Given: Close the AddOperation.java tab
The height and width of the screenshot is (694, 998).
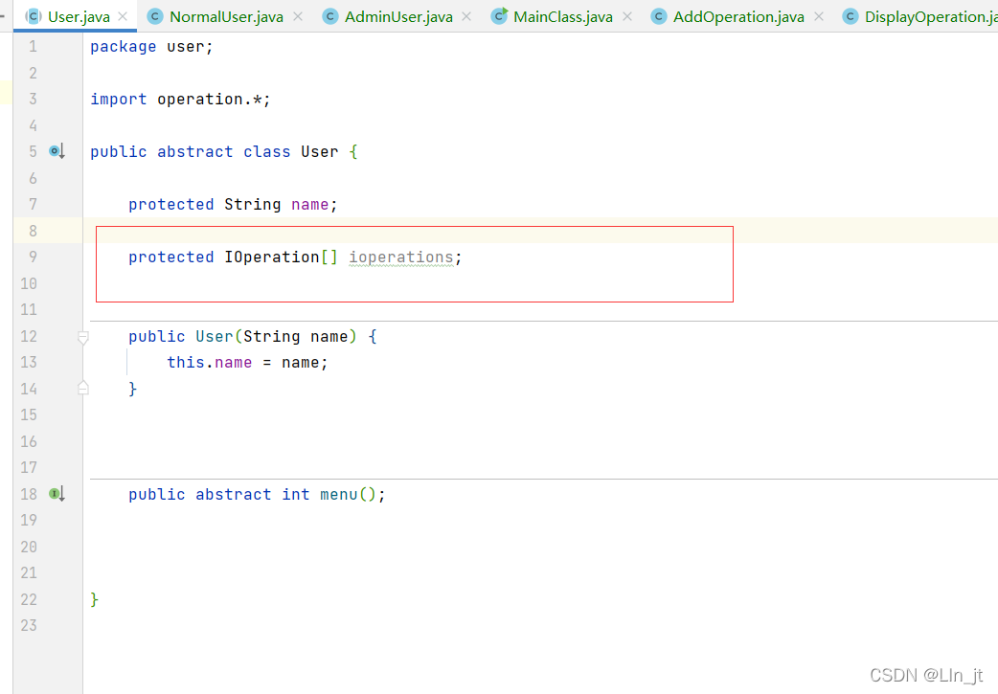Looking at the screenshot, I should [x=819, y=16].
